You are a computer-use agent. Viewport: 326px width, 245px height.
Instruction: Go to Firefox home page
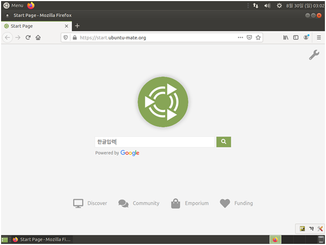(x=38, y=38)
